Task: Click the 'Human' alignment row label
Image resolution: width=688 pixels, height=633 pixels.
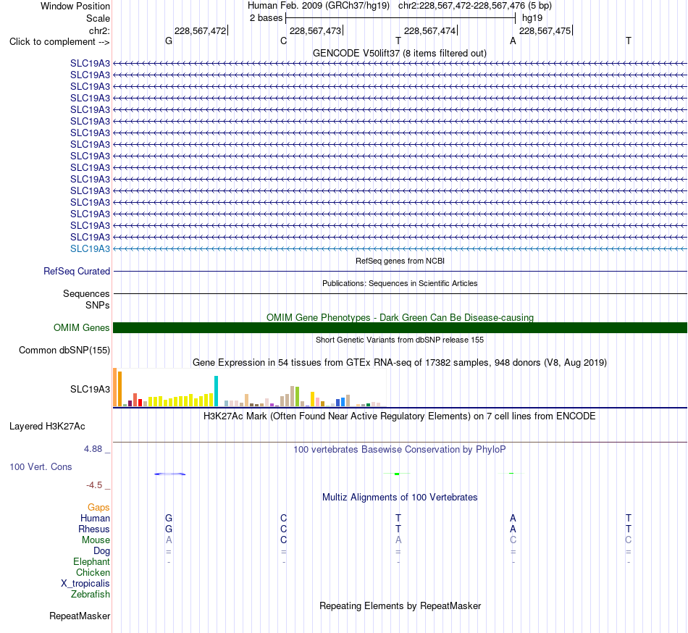Action: point(95,519)
